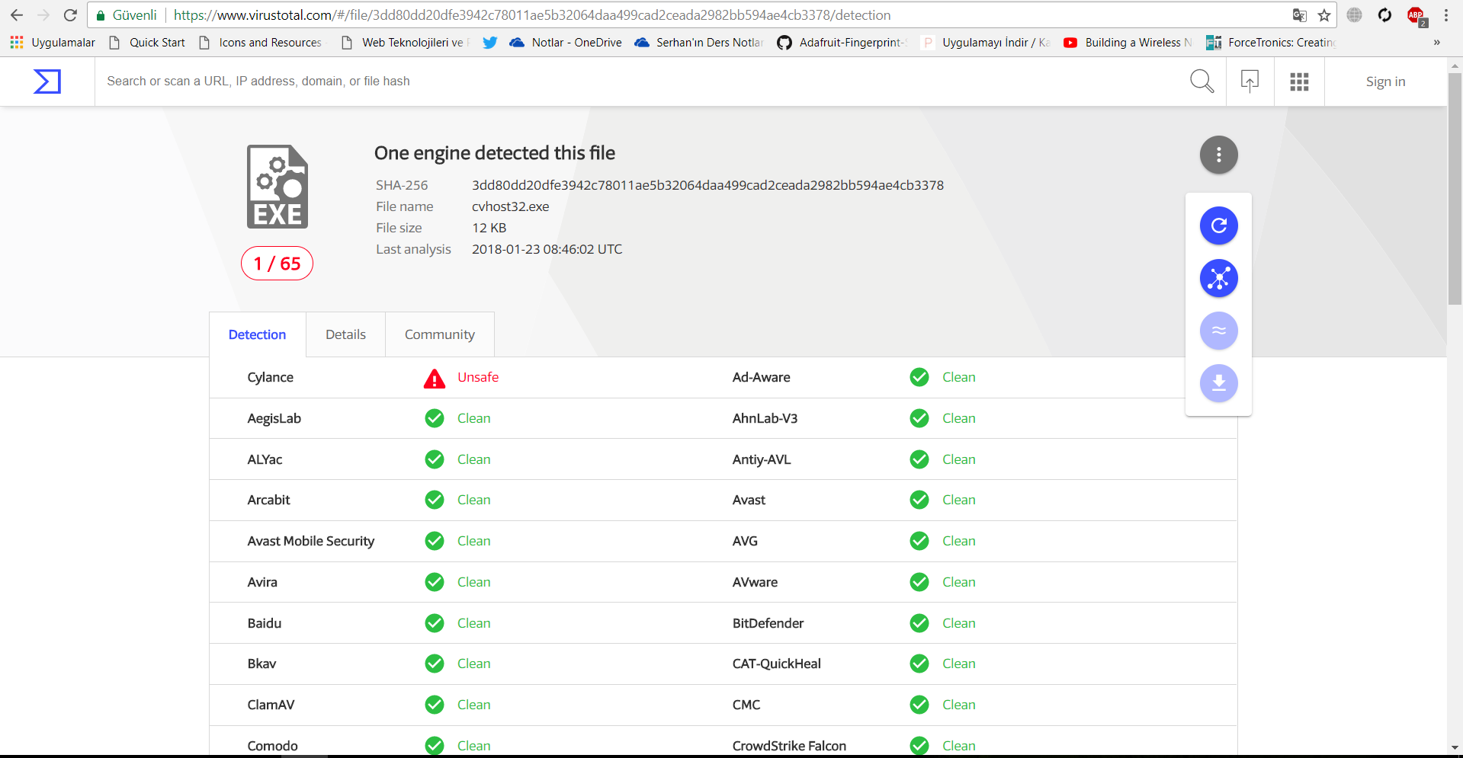The height and width of the screenshot is (758, 1463).
Task: Switch to the Community tab
Action: [x=440, y=334]
